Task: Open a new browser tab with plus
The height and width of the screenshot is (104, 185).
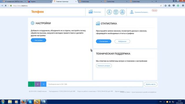Action: pos(156,1)
